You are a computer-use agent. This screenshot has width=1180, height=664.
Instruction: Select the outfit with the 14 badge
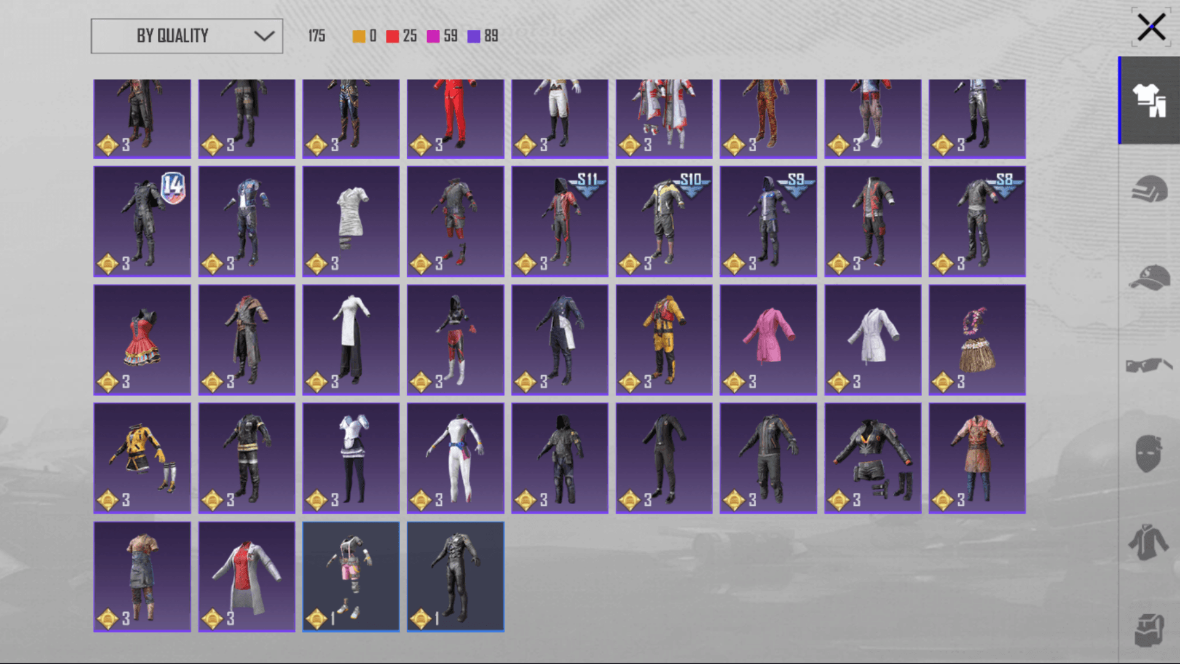click(142, 221)
